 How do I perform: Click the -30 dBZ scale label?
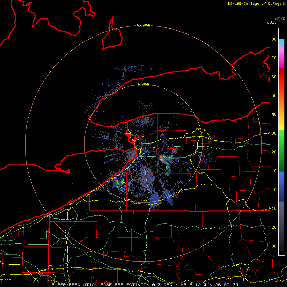point(273,246)
